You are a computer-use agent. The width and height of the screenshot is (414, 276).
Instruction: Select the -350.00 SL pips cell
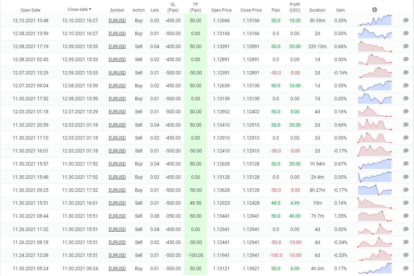(173, 216)
